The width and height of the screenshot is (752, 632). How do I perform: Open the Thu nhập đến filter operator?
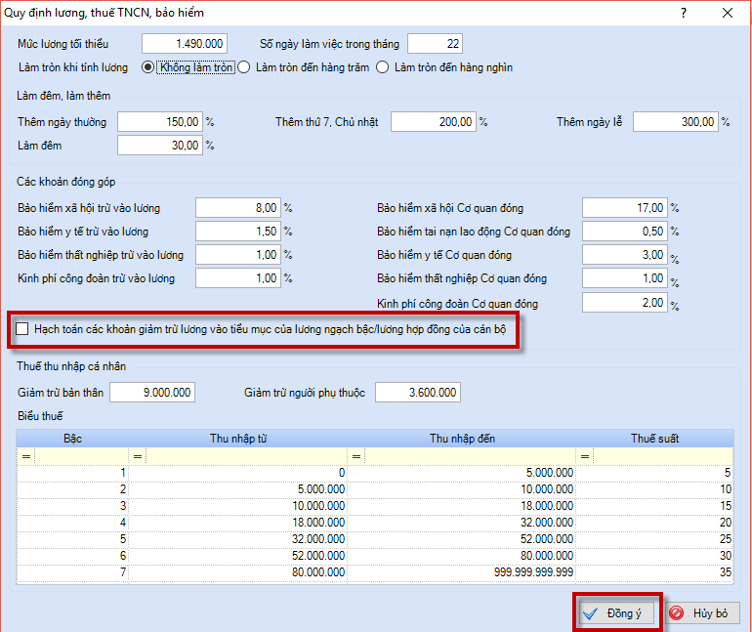point(356,456)
